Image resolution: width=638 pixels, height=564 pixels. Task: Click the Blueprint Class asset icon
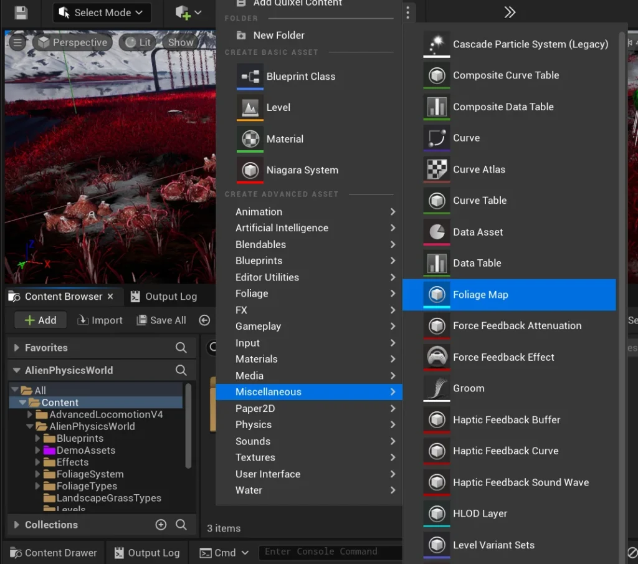(x=250, y=77)
